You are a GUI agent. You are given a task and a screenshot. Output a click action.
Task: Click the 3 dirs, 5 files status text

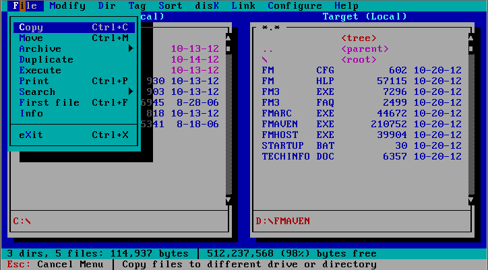point(98,254)
